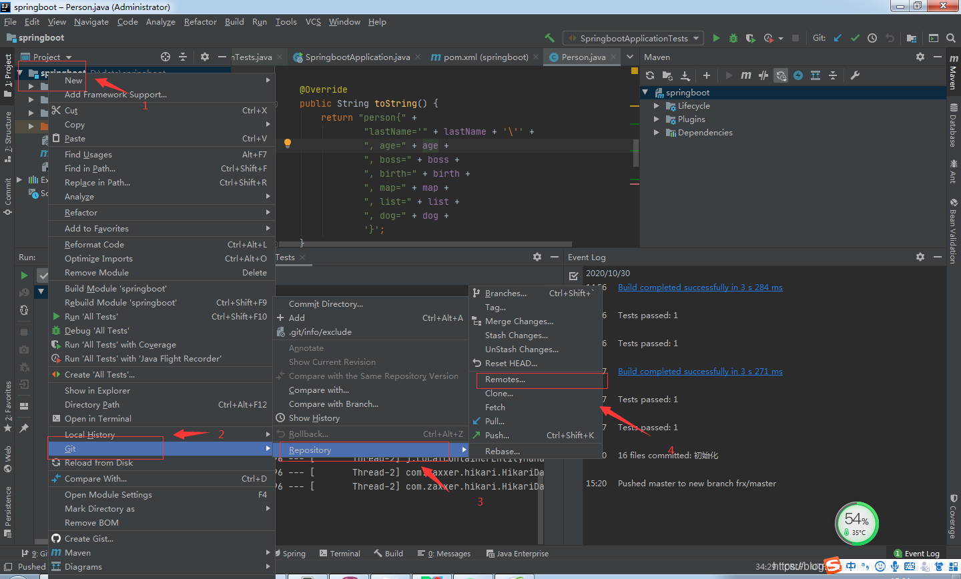Open the Project view dropdown

pos(46,57)
